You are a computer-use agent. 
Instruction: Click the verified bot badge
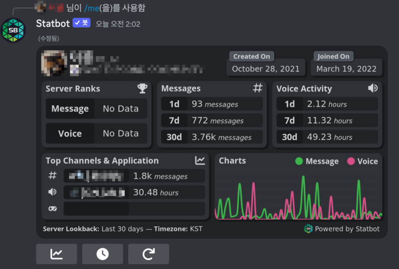81,23
